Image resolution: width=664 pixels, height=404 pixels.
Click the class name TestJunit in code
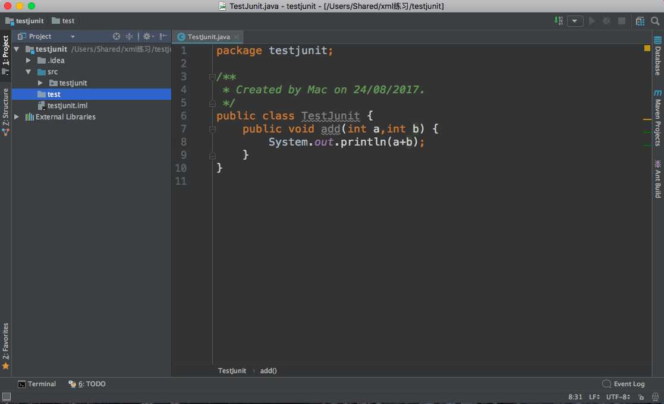[x=331, y=115]
